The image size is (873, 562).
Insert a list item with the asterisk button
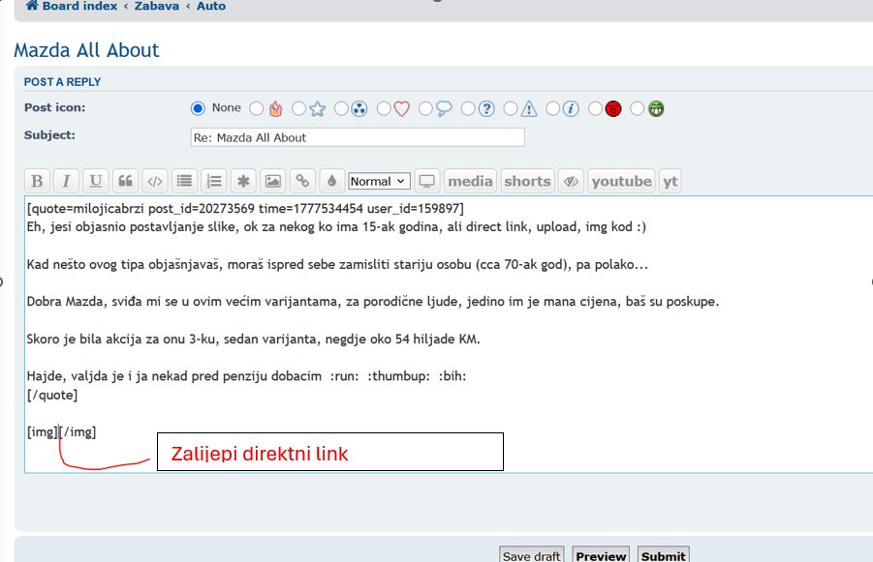[x=243, y=181]
